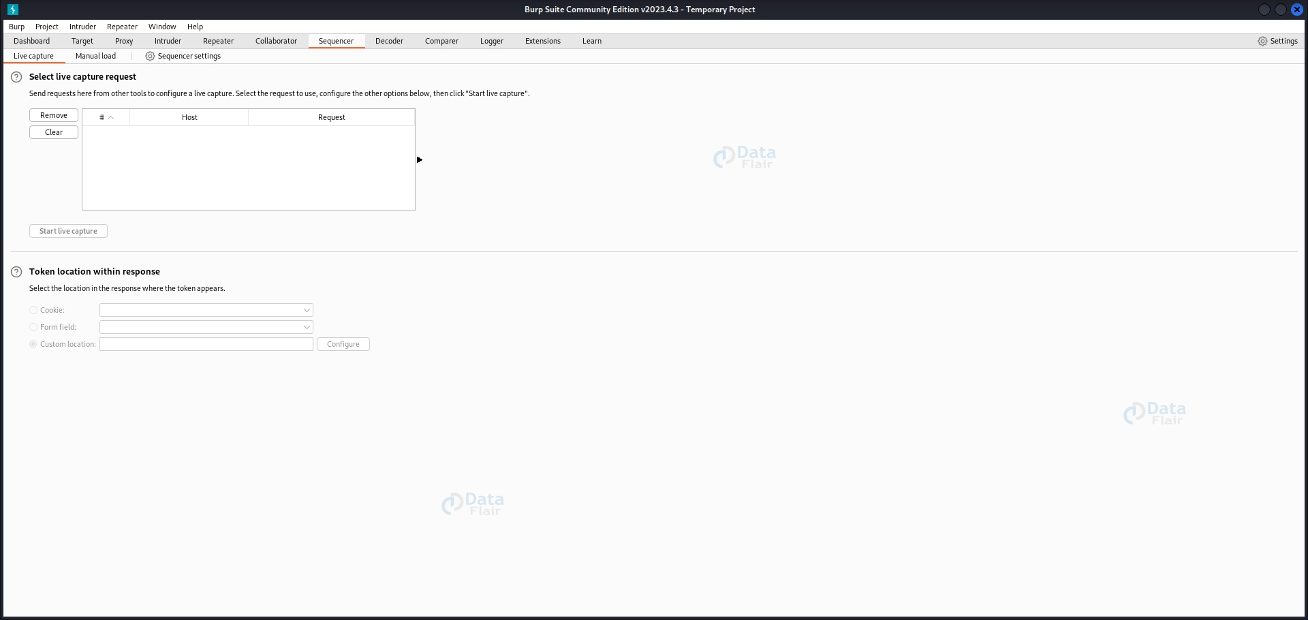Open the Settings gear
The image size is (1308, 620).
pyautogui.click(x=1277, y=41)
